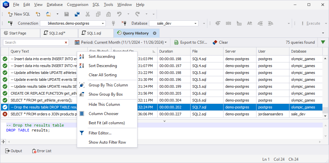Click the Copy icon in toolbar
Image resolution: width=329 pixels, height=163 pixels.
98,14
